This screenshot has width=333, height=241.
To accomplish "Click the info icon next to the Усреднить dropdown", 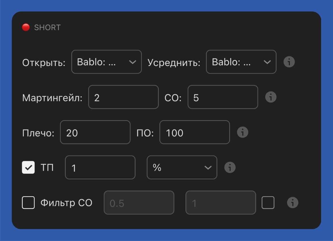I will (289, 62).
